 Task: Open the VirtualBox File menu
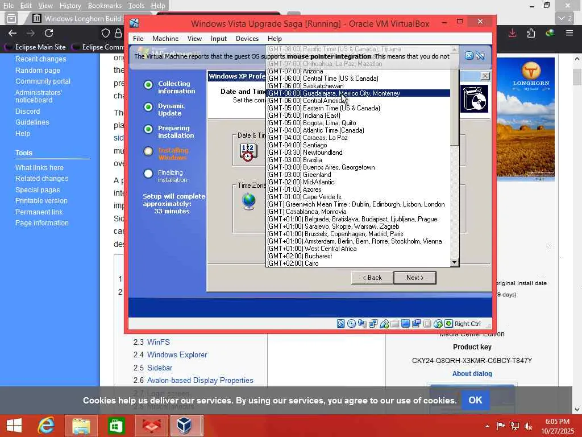click(138, 38)
